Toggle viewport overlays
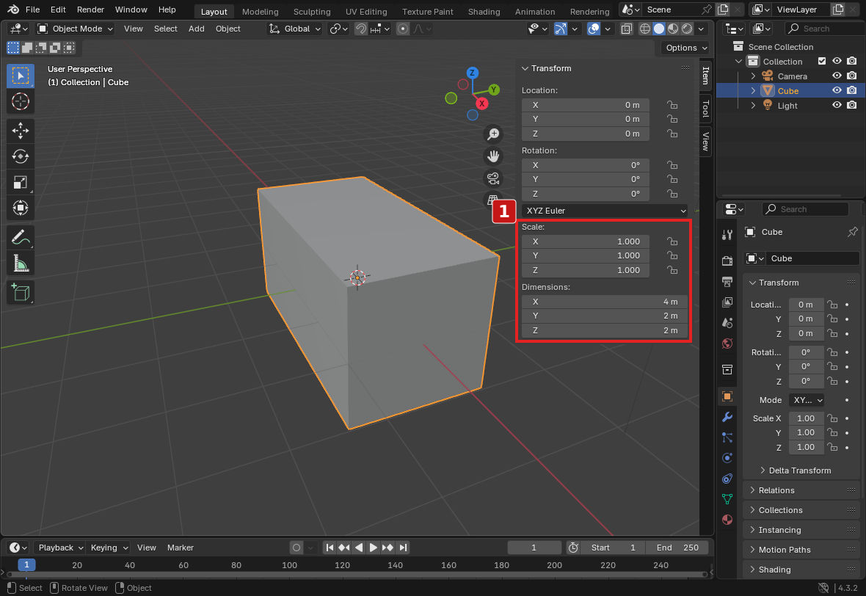Screen dimensions: 866x596 pyautogui.click(x=593, y=29)
